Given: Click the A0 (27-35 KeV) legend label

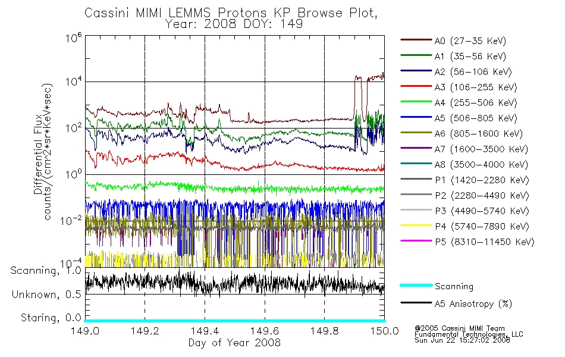Looking at the screenshot, I should pyautogui.click(x=470, y=41).
